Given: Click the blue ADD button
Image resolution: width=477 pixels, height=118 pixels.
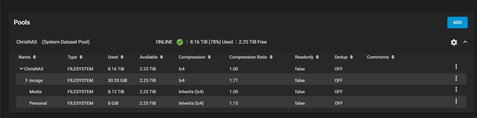Looking at the screenshot, I should pyautogui.click(x=457, y=23).
